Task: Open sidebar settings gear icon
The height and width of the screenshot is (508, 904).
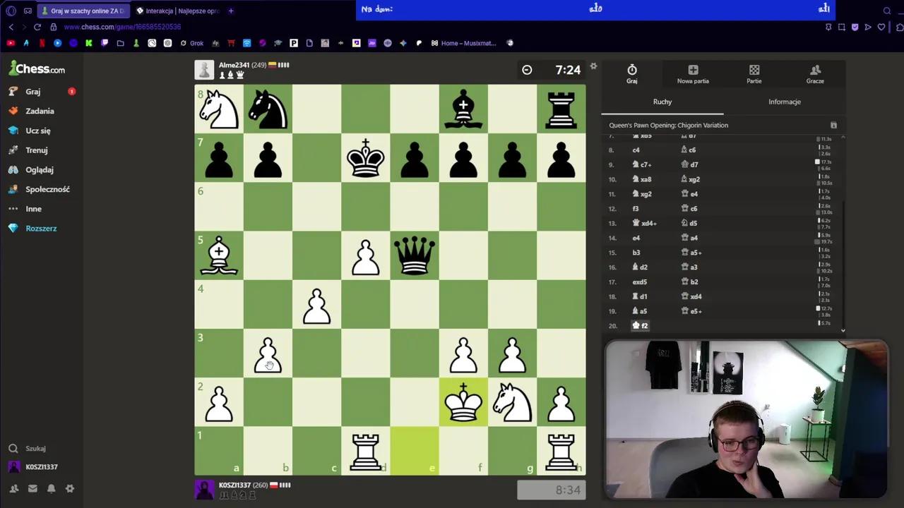Action: tap(69, 488)
